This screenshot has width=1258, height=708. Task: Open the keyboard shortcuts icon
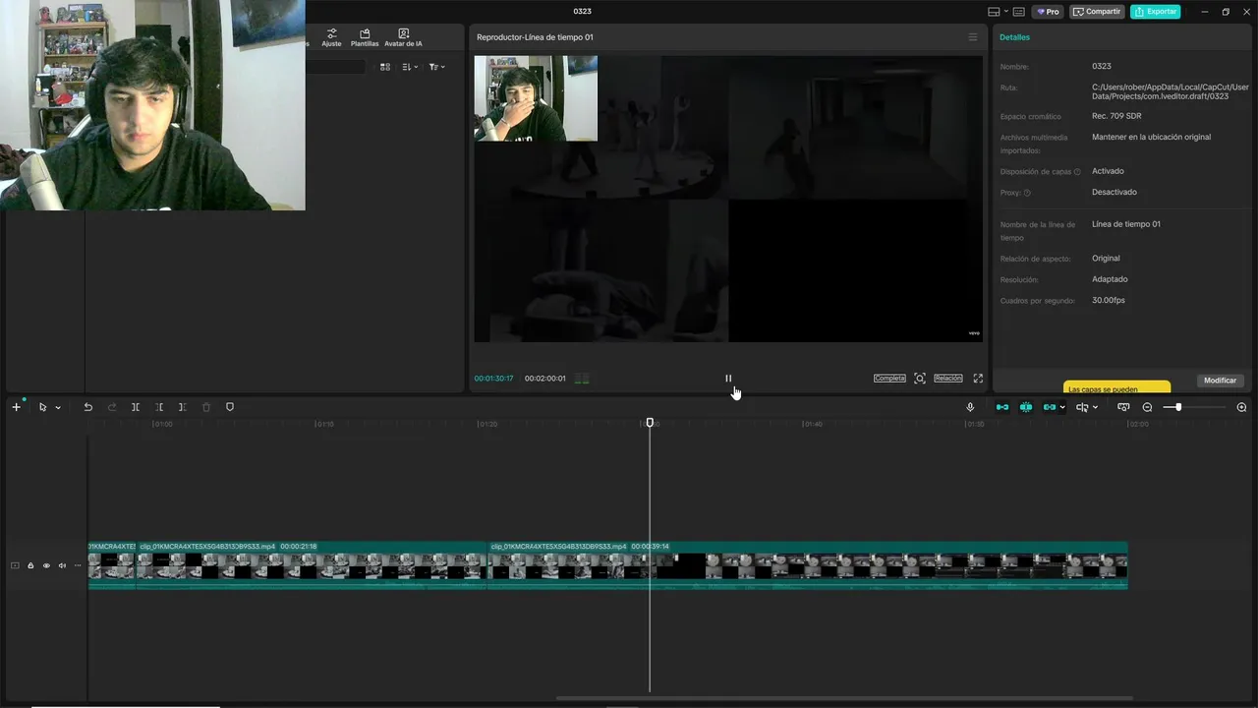click(1018, 12)
